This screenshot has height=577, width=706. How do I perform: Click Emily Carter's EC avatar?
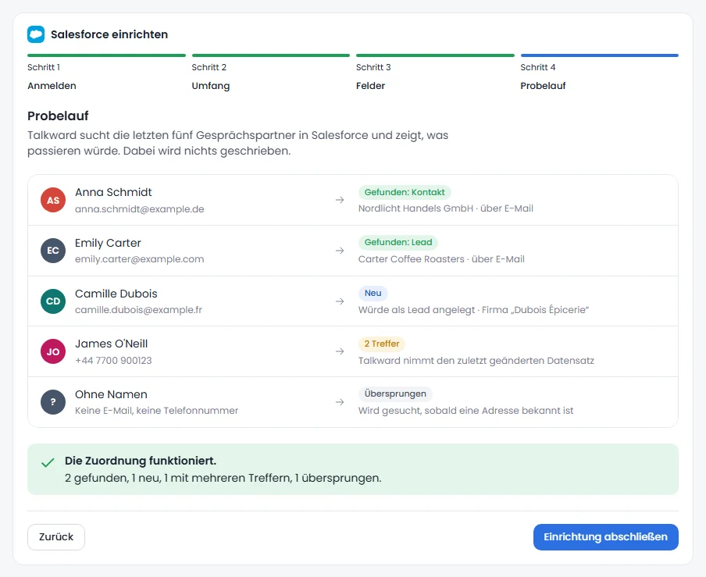point(53,251)
